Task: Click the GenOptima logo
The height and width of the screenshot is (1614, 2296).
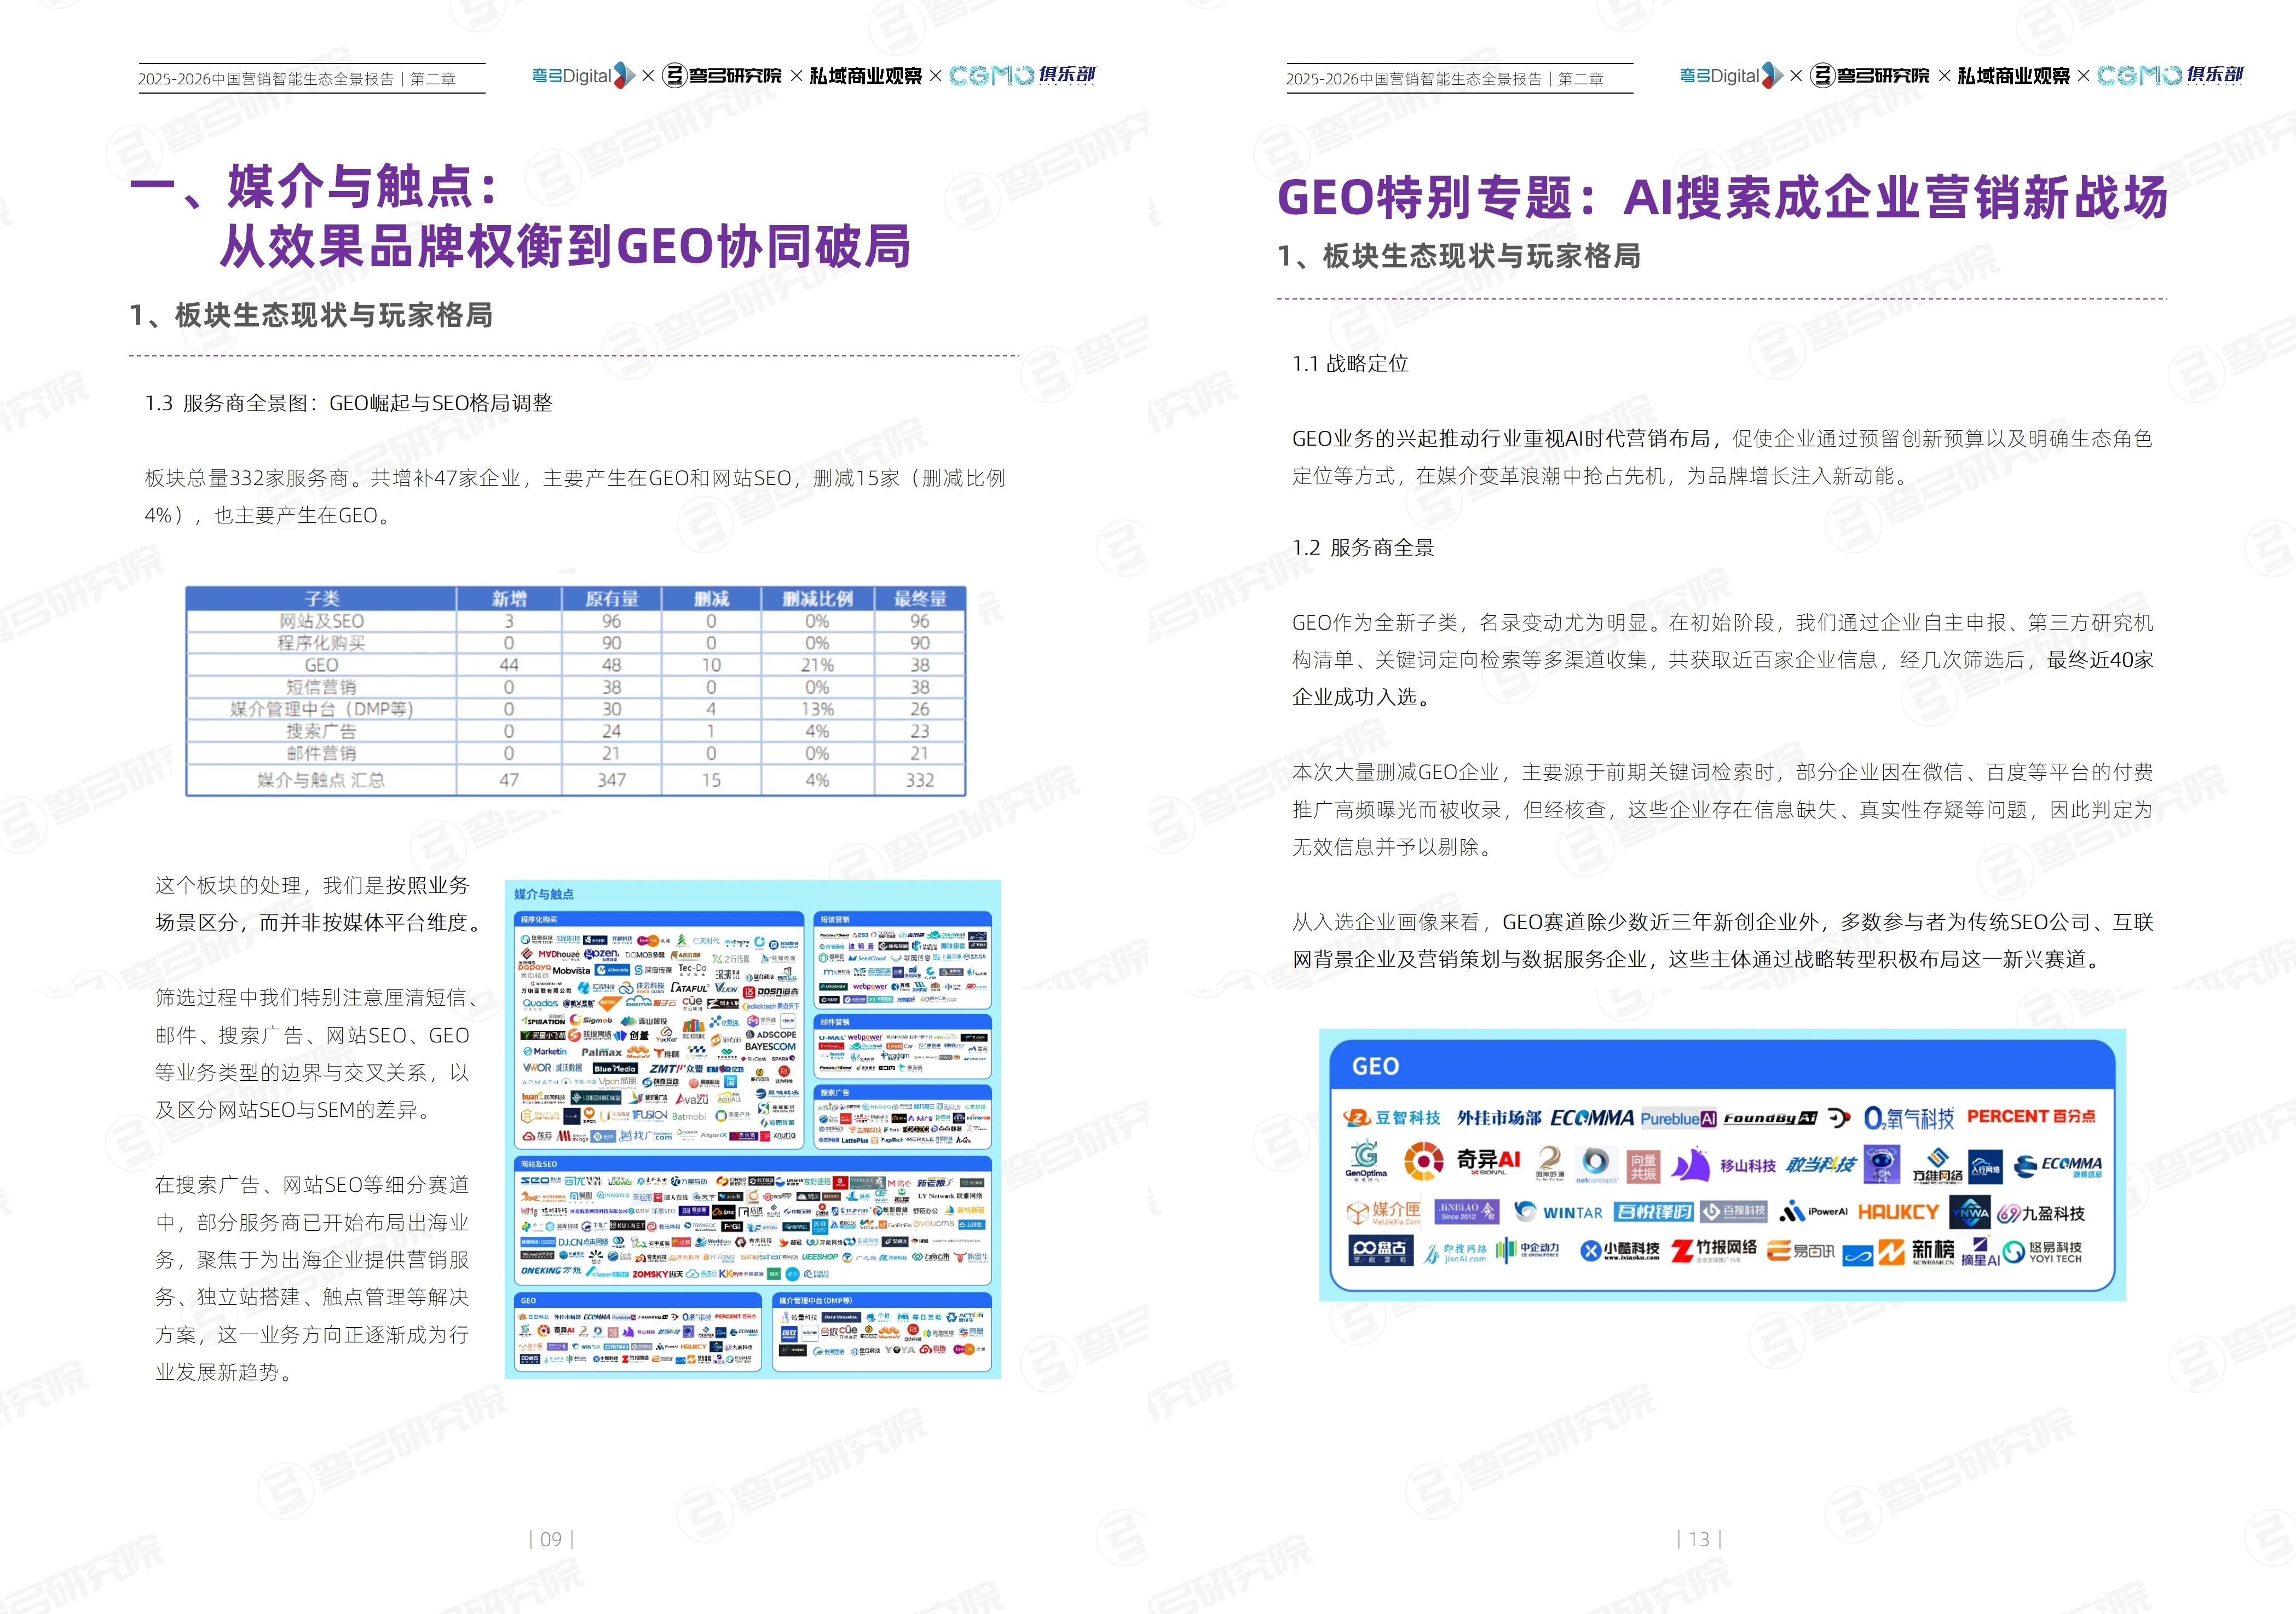Action: (x=1366, y=1160)
